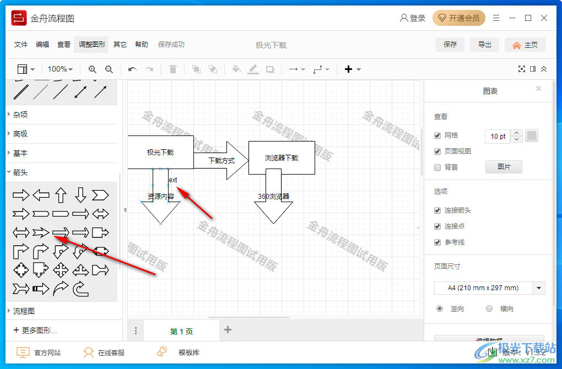Open the 帮助 menu

142,45
